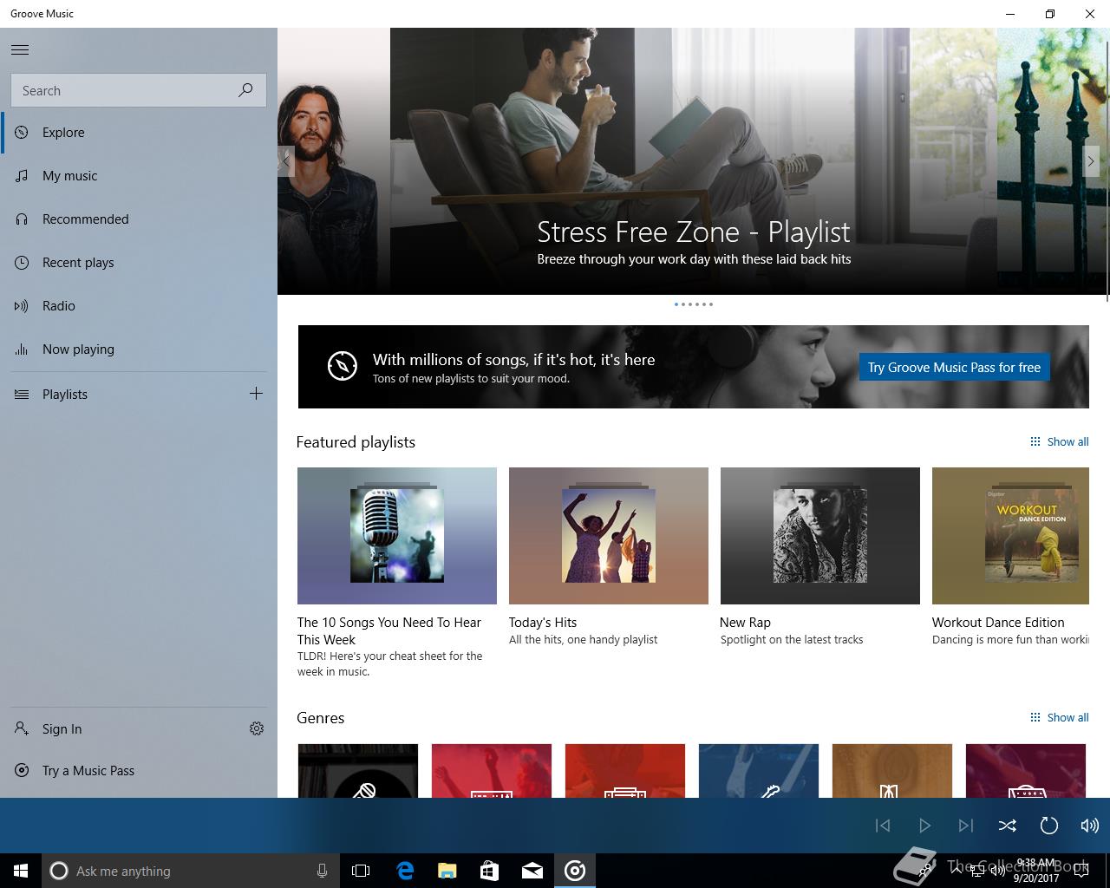Click the search magnifier icon
The width and height of the screenshot is (1110, 888).
coord(245,90)
